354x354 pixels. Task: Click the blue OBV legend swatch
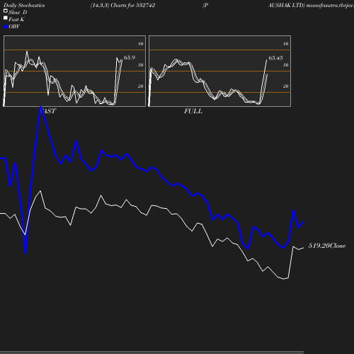(6, 27)
